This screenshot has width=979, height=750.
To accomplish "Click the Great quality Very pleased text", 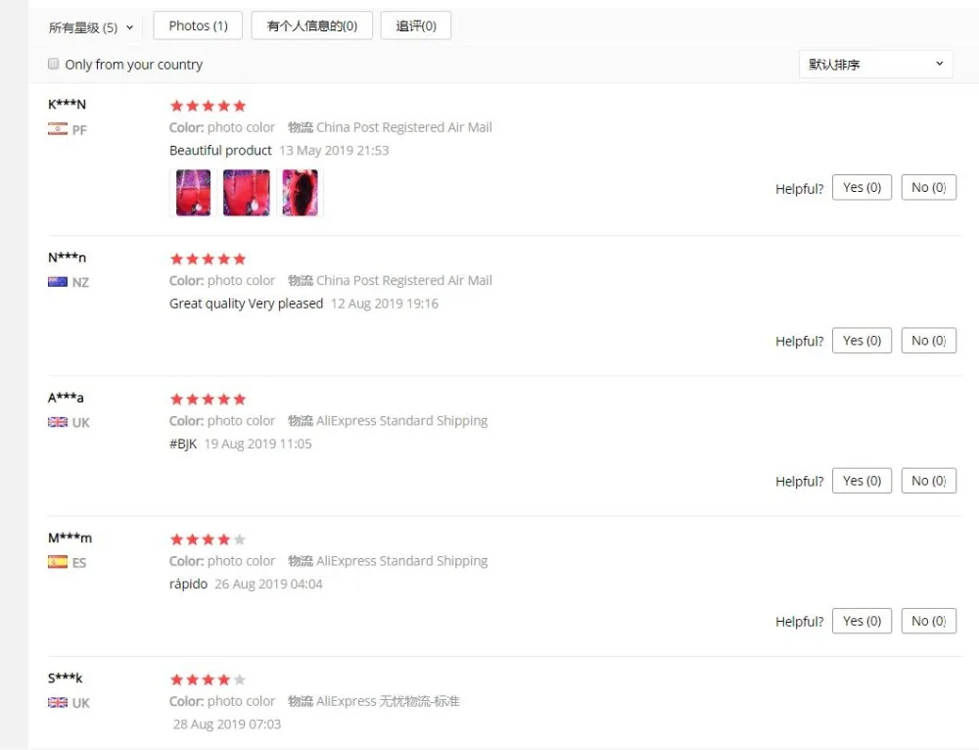I will 246,304.
